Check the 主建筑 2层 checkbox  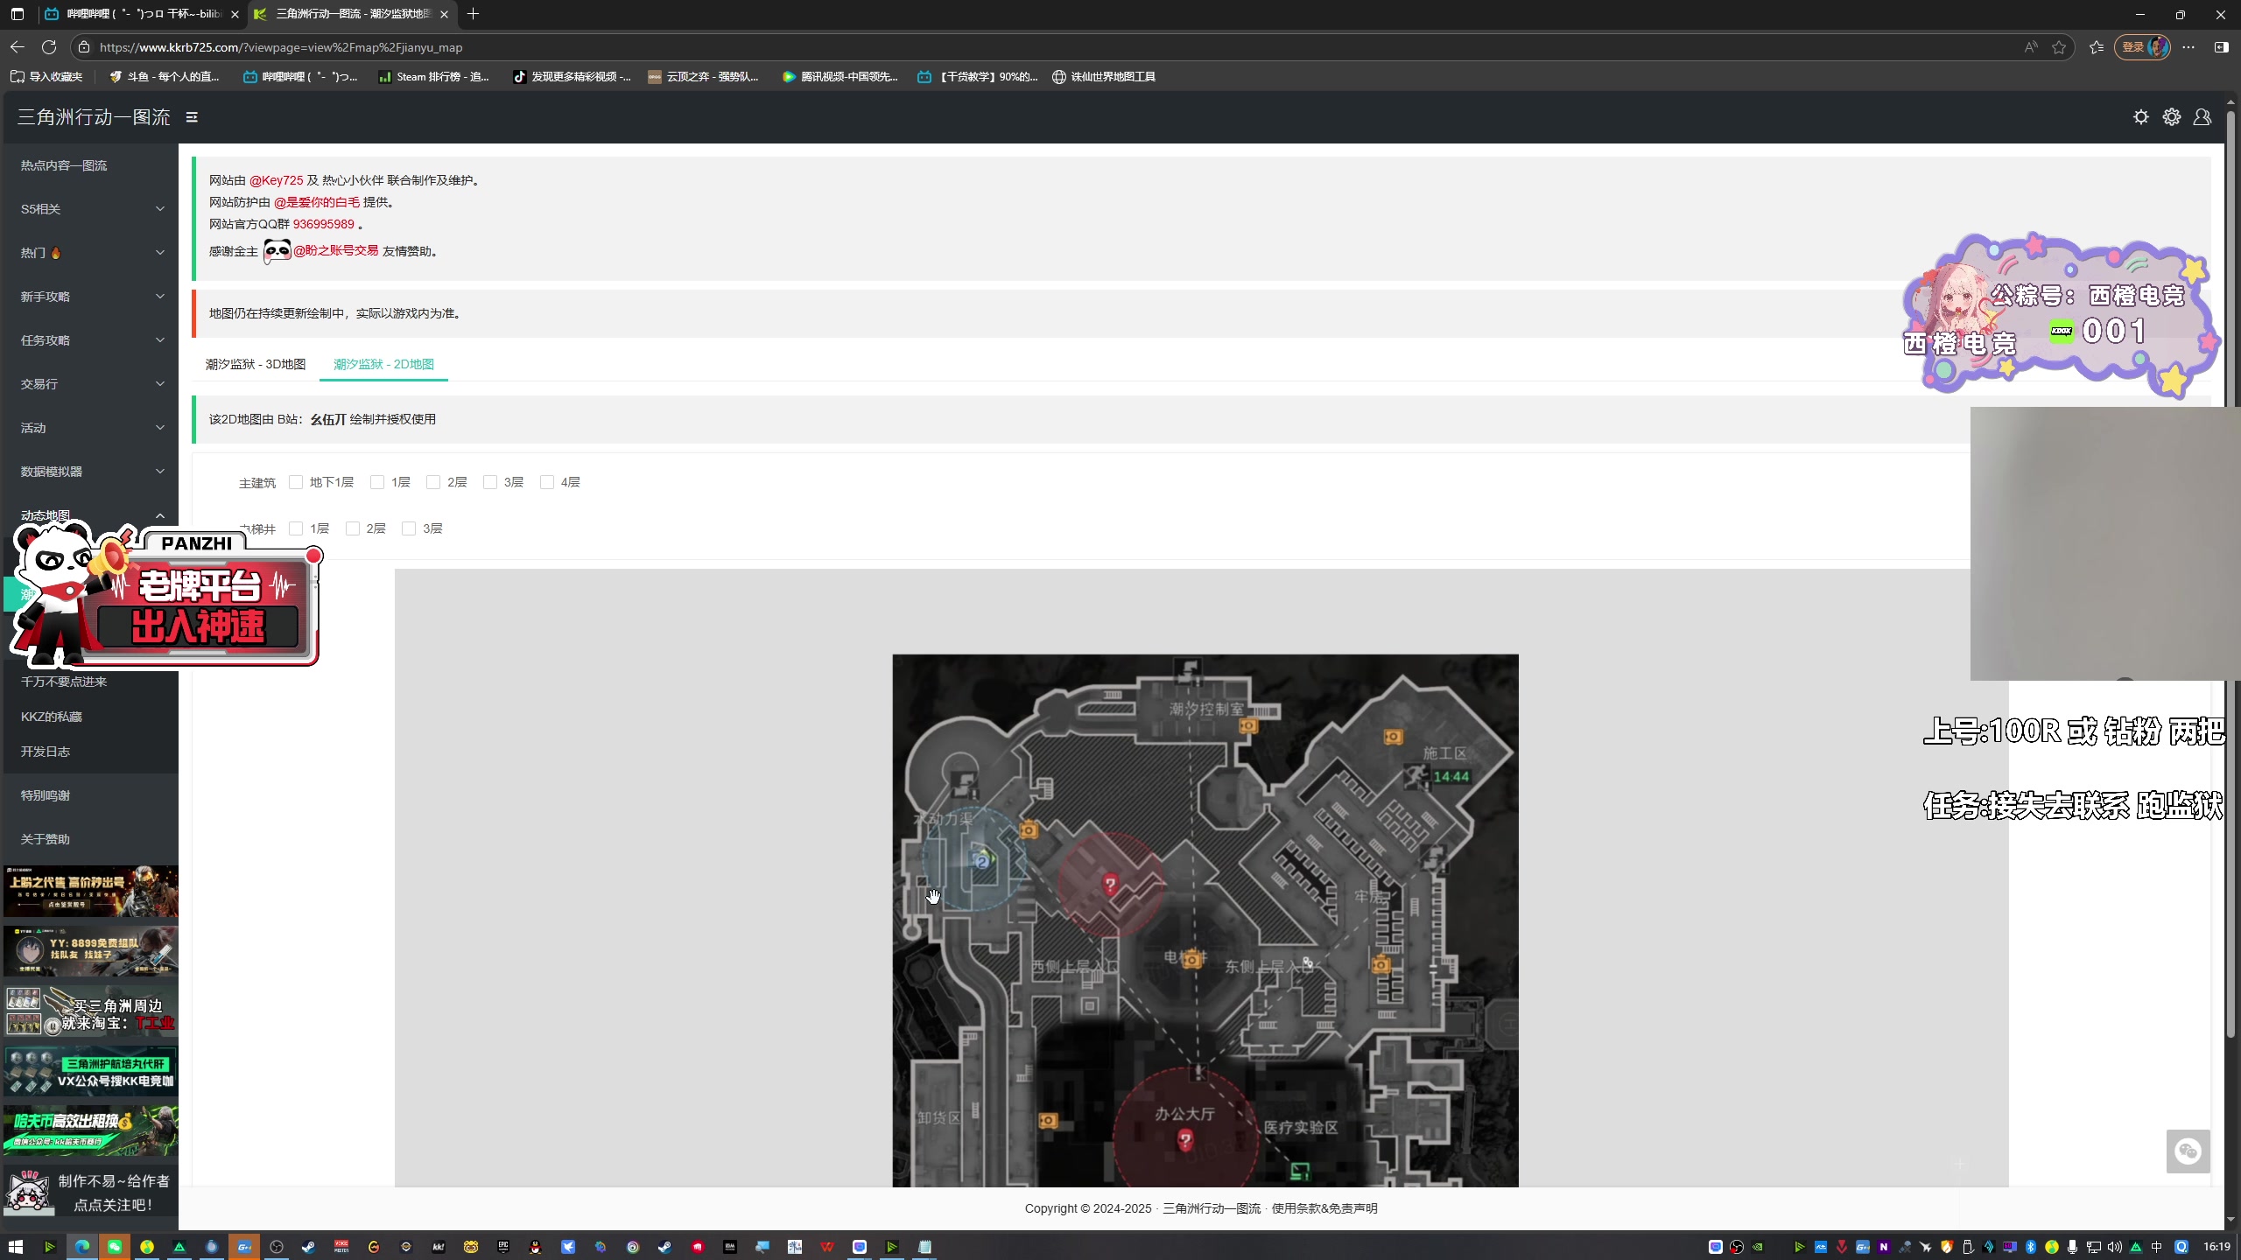[433, 482]
